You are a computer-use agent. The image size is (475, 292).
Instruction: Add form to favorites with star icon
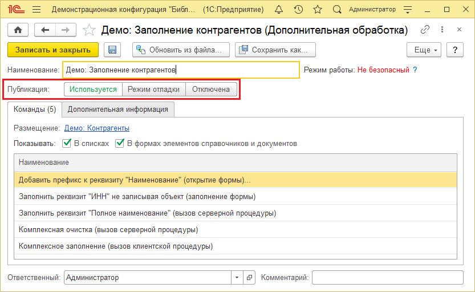[x=89, y=30]
